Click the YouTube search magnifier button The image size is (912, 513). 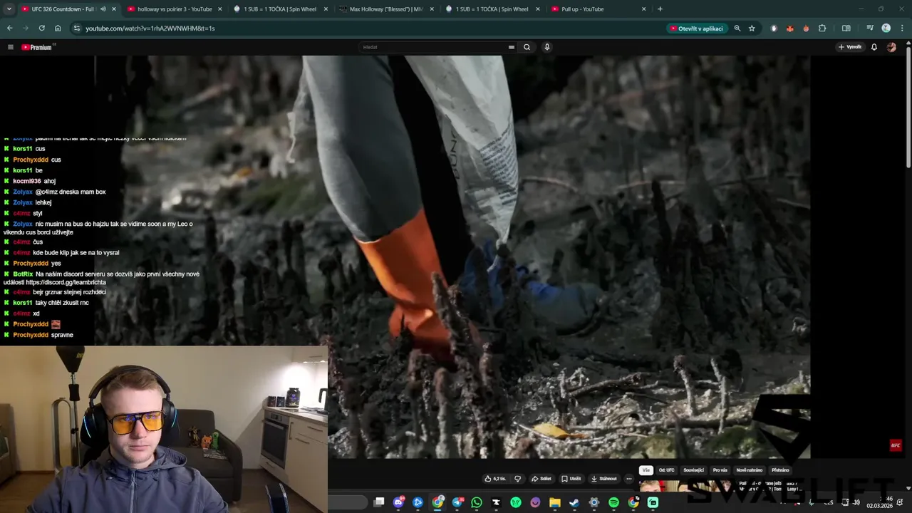tap(527, 47)
